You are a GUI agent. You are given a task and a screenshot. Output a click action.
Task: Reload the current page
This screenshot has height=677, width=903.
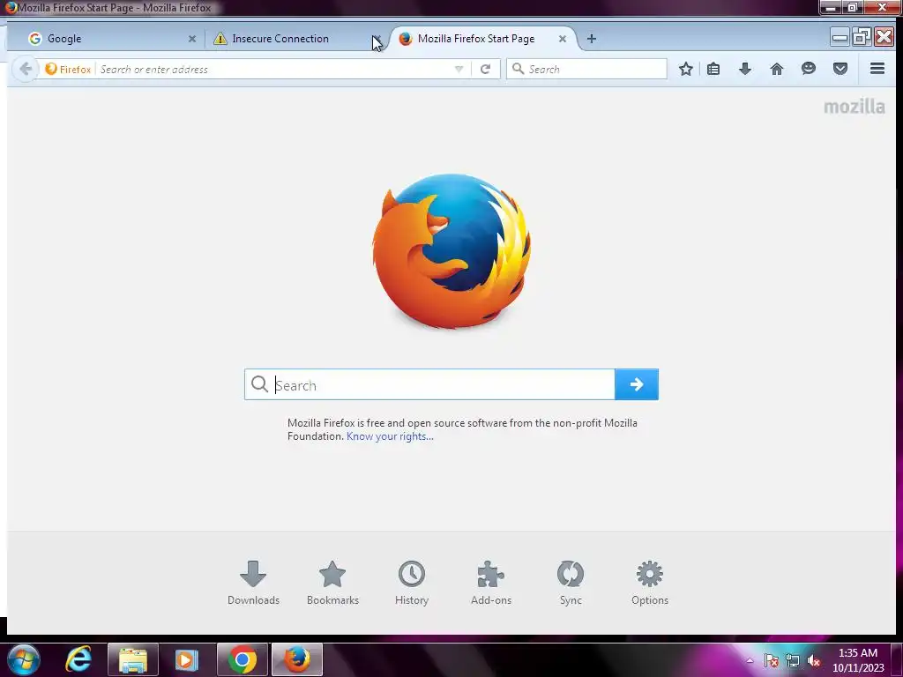click(x=486, y=69)
